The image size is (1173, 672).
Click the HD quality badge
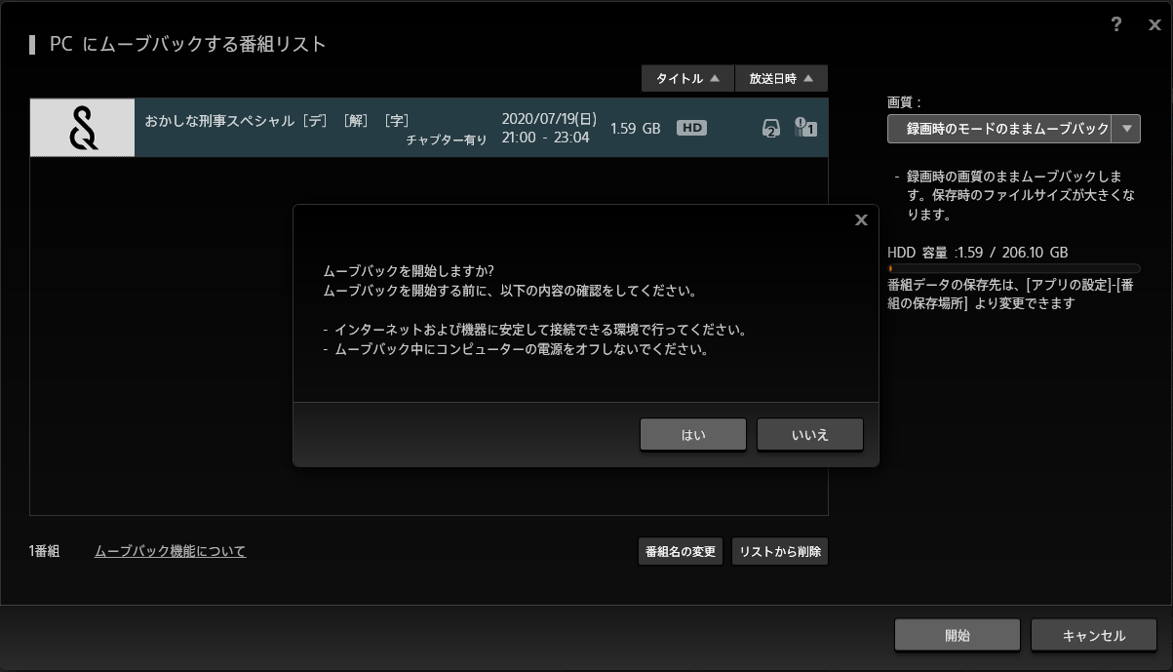[x=691, y=128]
